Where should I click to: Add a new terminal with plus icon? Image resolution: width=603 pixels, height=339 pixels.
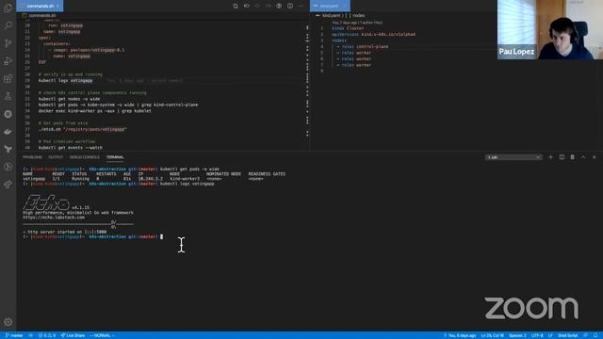click(550, 157)
